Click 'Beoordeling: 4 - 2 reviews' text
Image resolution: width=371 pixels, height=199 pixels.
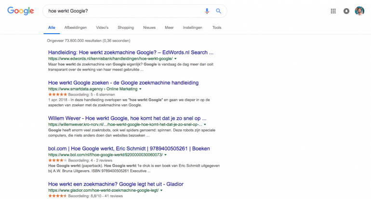click(x=90, y=161)
